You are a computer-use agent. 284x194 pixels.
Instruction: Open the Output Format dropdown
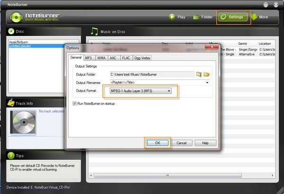click(x=141, y=91)
